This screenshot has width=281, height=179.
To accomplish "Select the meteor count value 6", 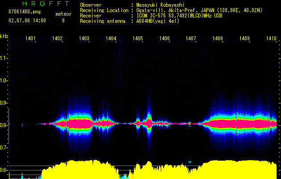I will (63, 21).
